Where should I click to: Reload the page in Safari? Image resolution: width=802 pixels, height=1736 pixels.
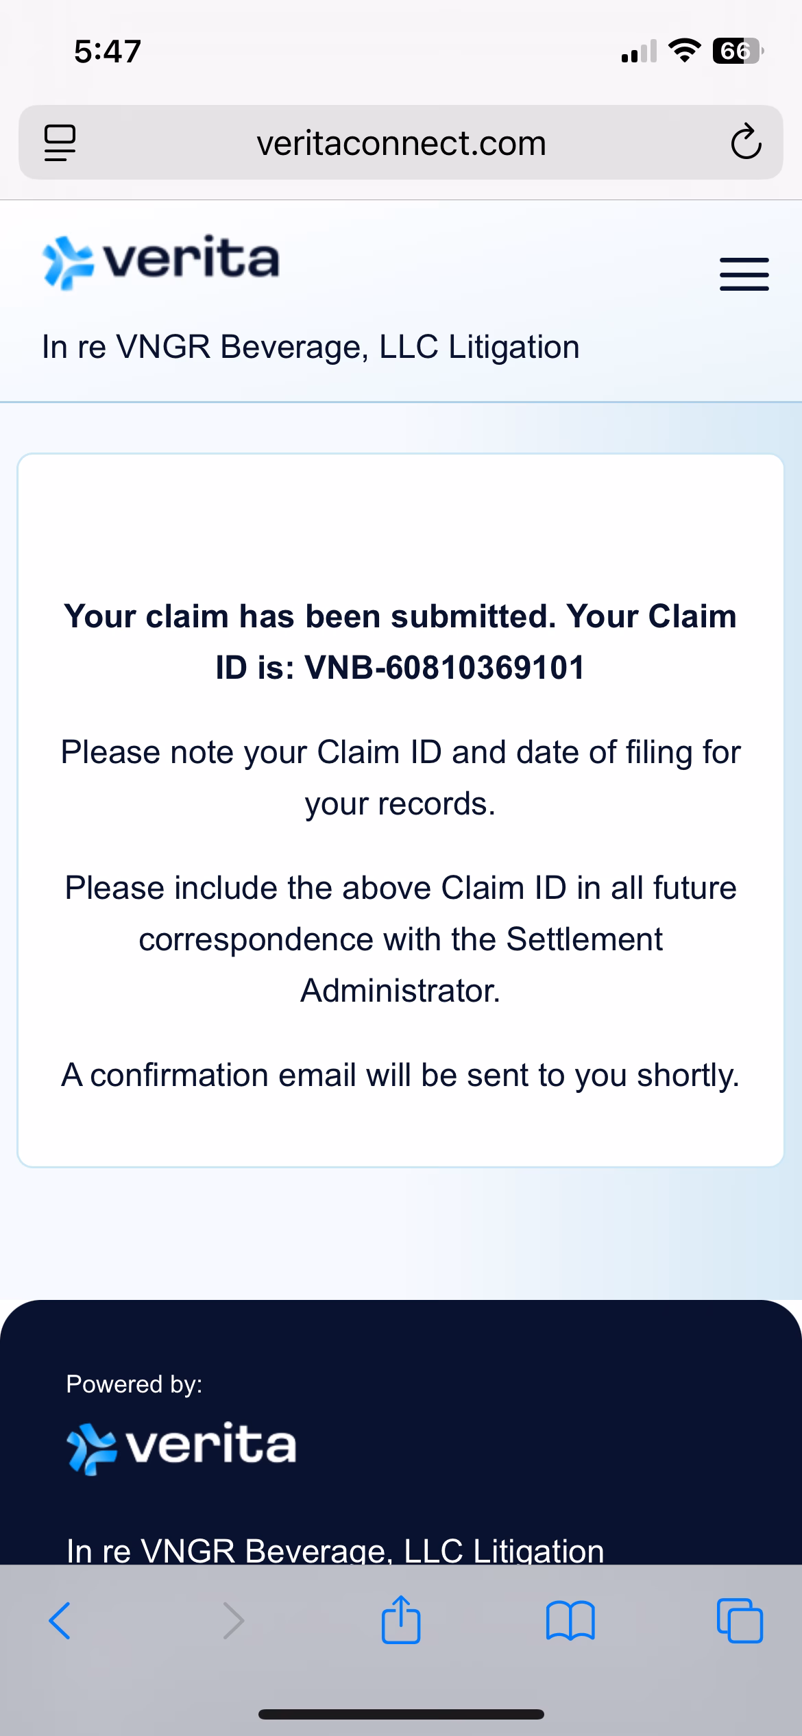tap(746, 143)
